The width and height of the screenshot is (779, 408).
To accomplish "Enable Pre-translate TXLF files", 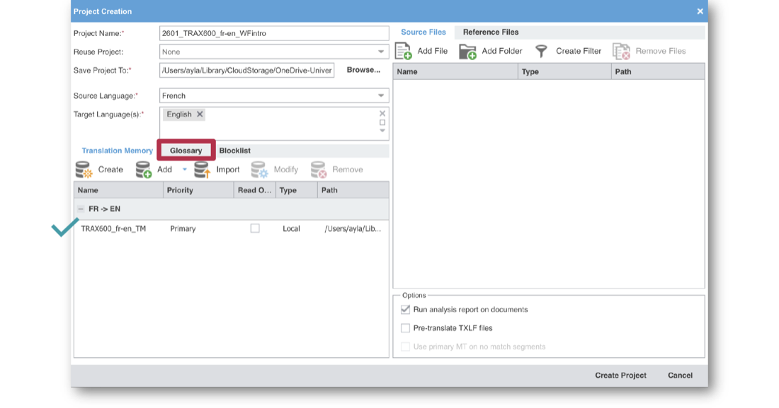I will point(405,328).
